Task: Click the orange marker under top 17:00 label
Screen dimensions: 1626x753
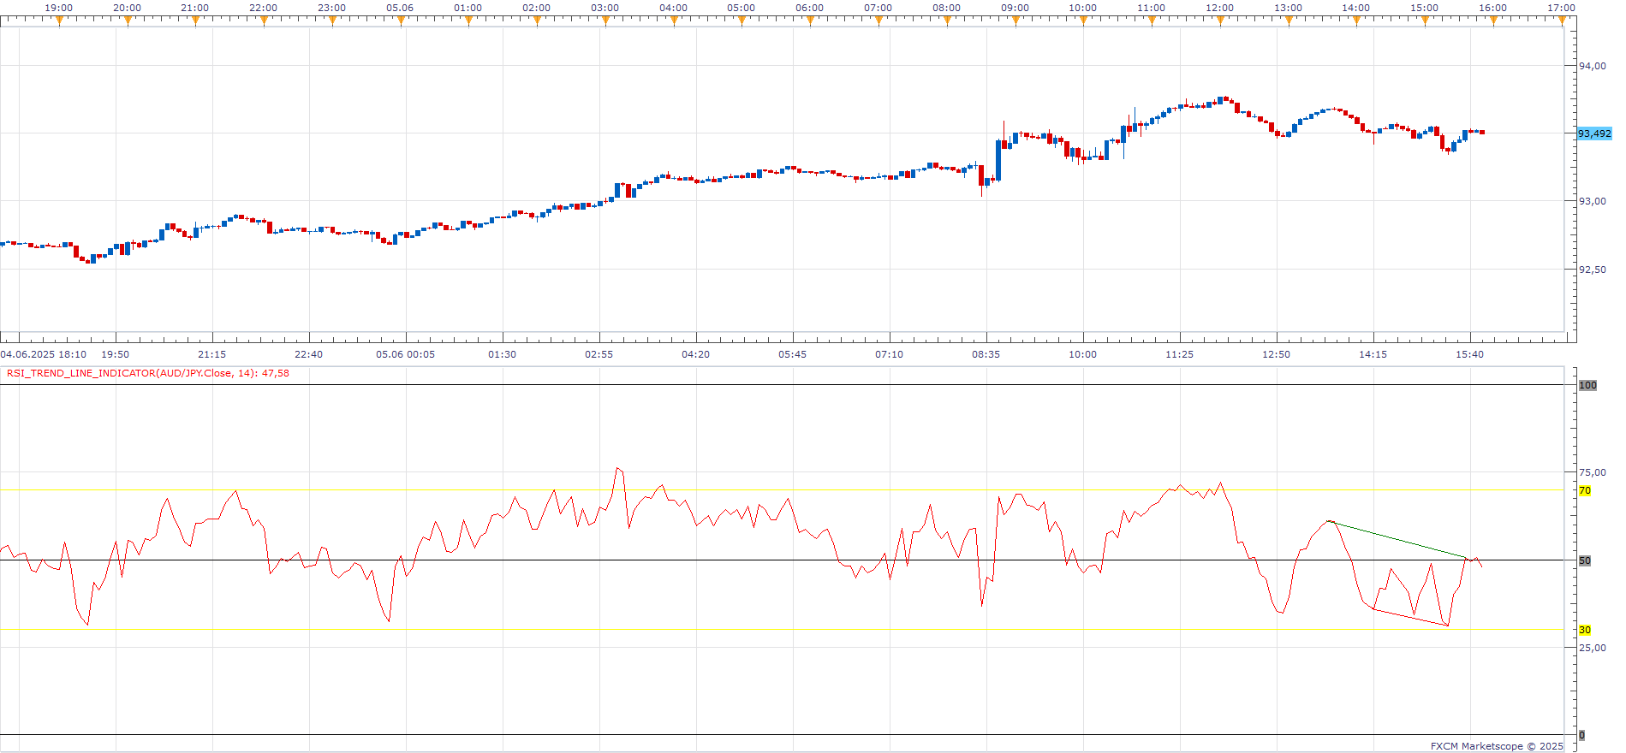Action: click(x=1562, y=21)
